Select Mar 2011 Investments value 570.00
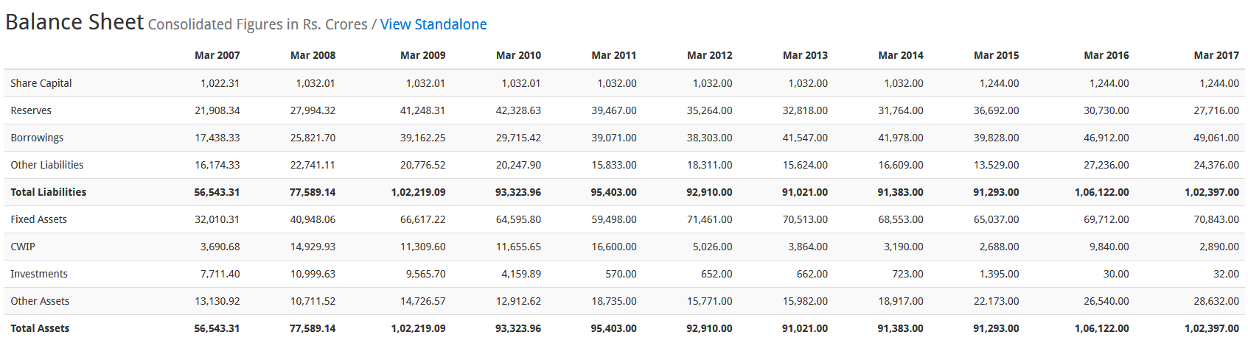Image resolution: width=1248 pixels, height=343 pixels. 621,274
